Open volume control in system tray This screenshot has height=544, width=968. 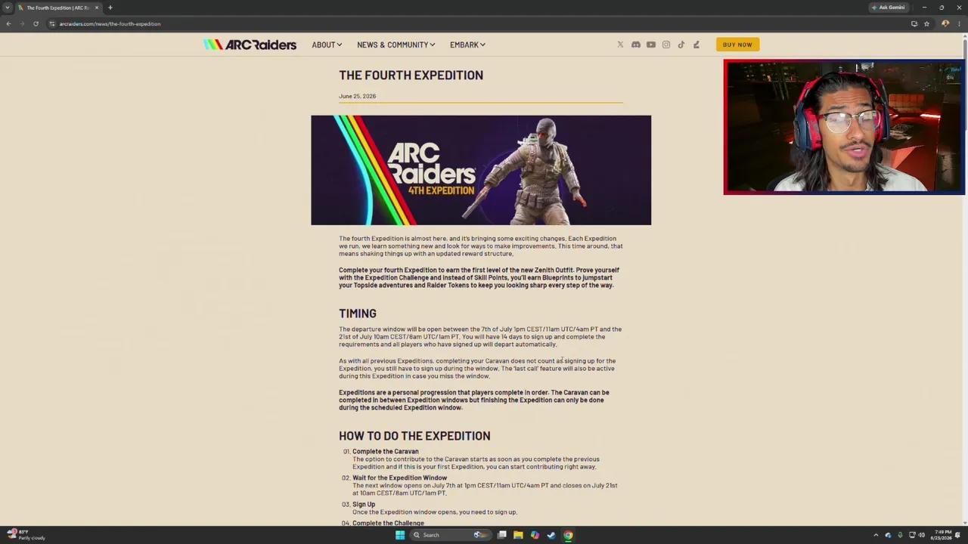[922, 535]
